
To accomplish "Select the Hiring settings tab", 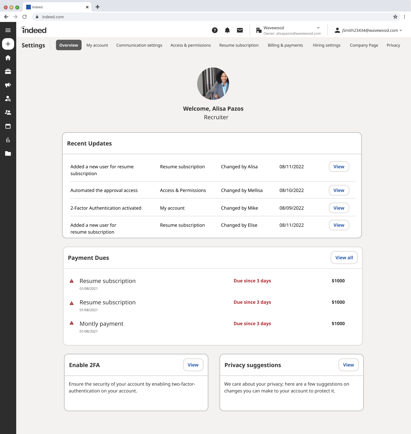I will click(x=326, y=45).
